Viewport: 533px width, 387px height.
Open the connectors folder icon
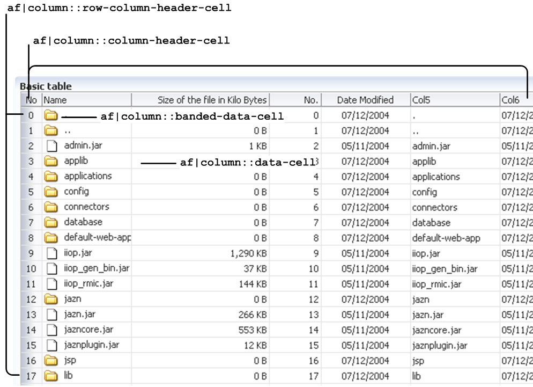coord(51,207)
